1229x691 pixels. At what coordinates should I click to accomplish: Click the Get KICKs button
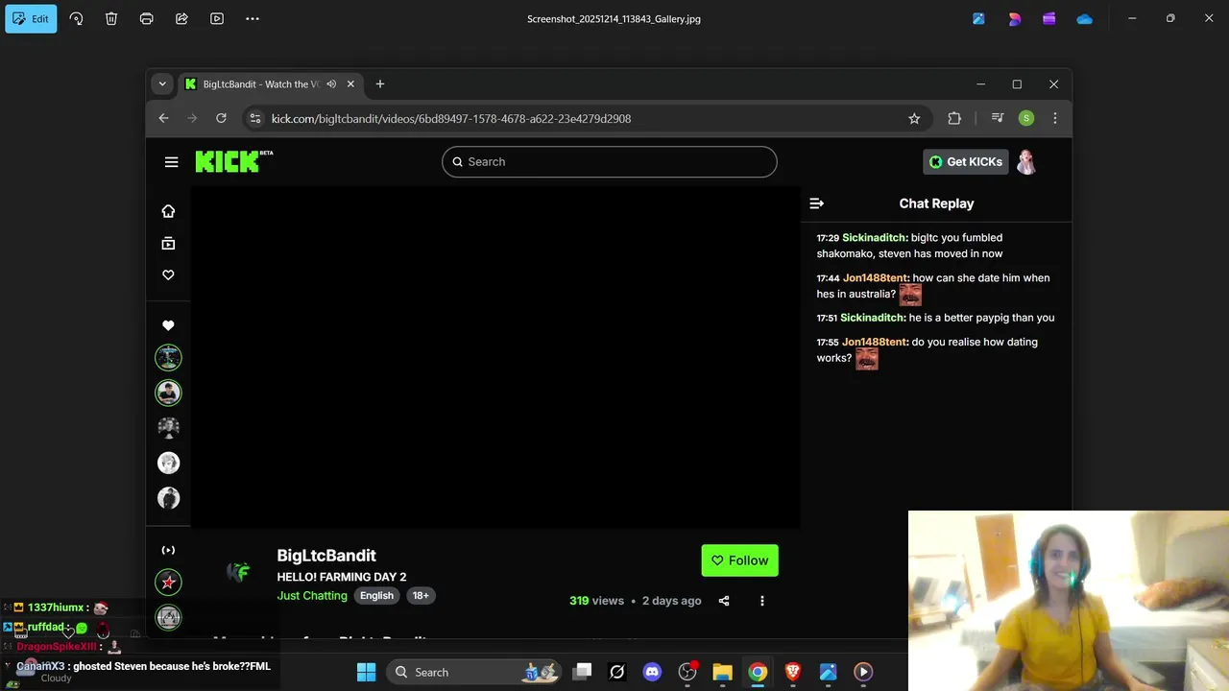[x=966, y=161]
